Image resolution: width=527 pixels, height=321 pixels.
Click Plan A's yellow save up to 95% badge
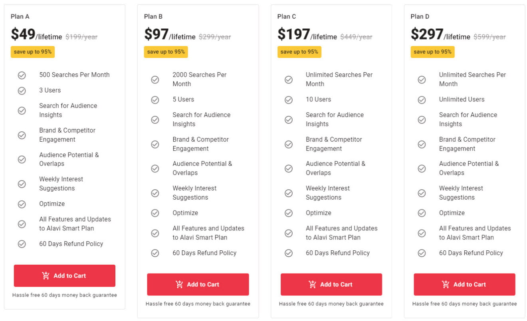pos(32,52)
